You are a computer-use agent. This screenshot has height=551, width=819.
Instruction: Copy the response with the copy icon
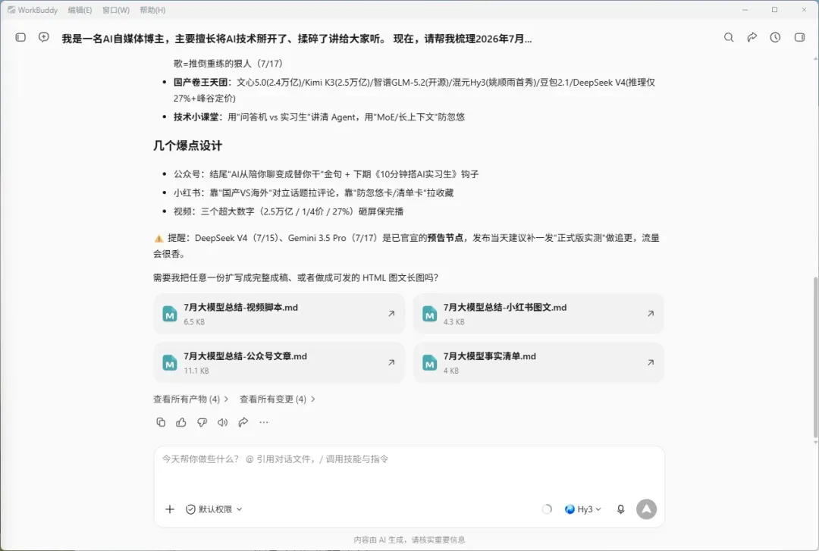[161, 422]
